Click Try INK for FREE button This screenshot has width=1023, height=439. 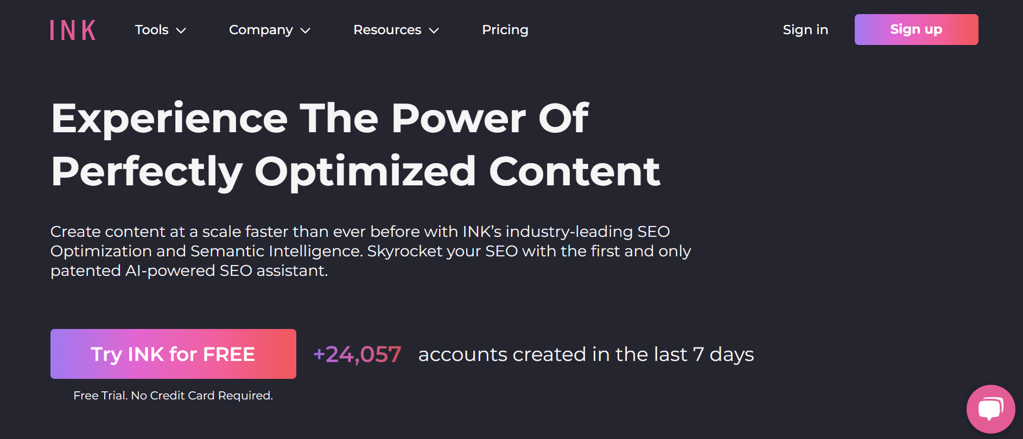173,354
